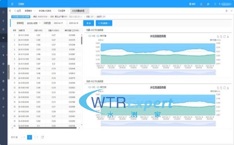Click the save-as-image icon on the flow chart
234x145 pixels.
point(228,37)
